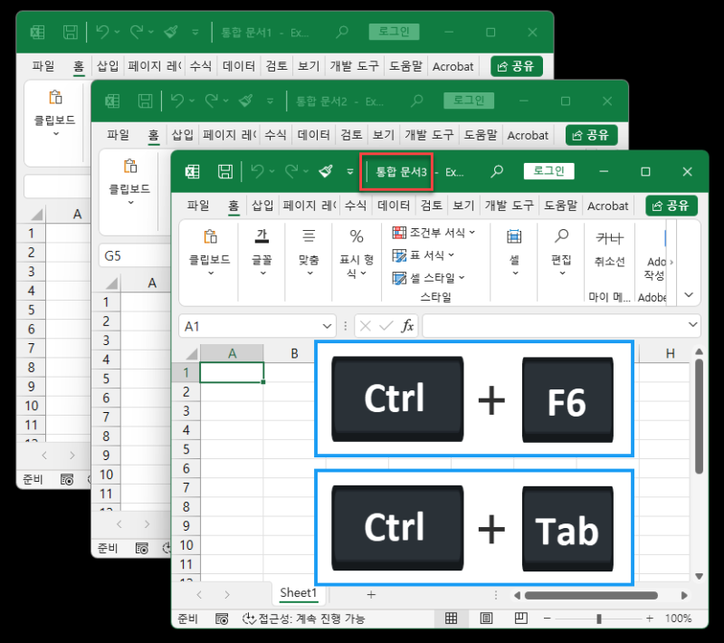Click the Format as Table icon
This screenshot has height=643, width=724.
click(x=421, y=254)
